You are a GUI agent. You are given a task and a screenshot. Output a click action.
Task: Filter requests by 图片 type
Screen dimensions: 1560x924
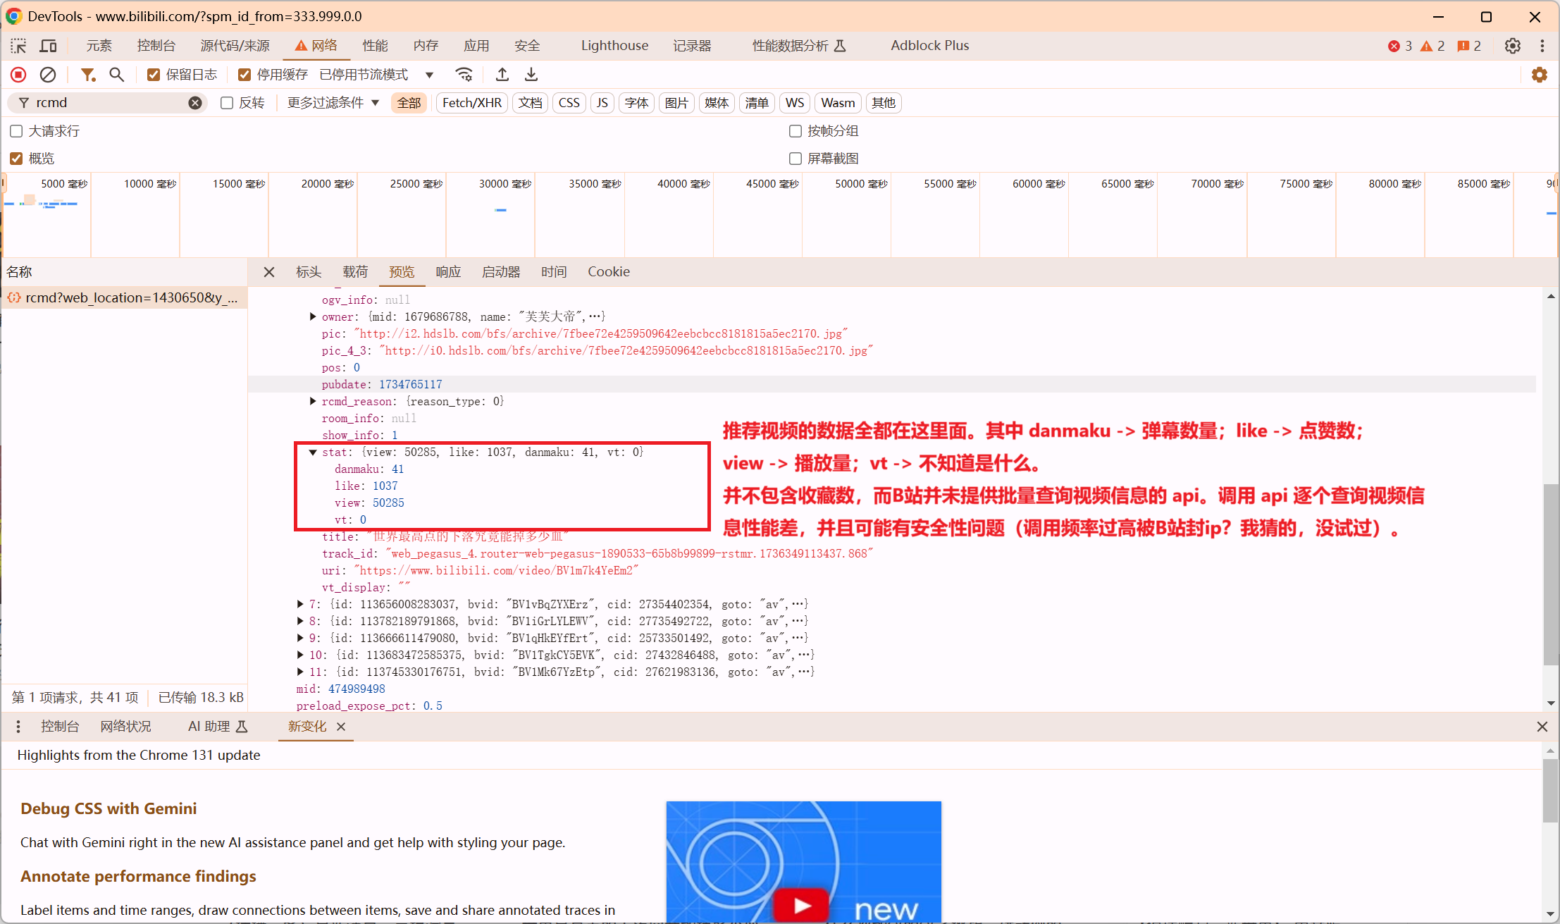click(676, 103)
